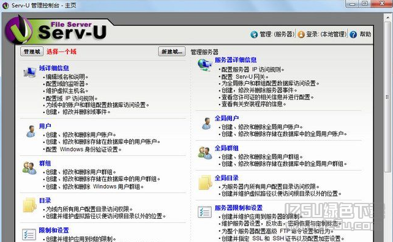Open the 目录 link

click(x=45, y=200)
